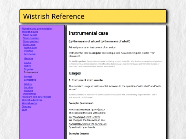Click 'The cook cut the cake with a knife.'
Screen dimensions: 186x139
(x=87, y=113)
